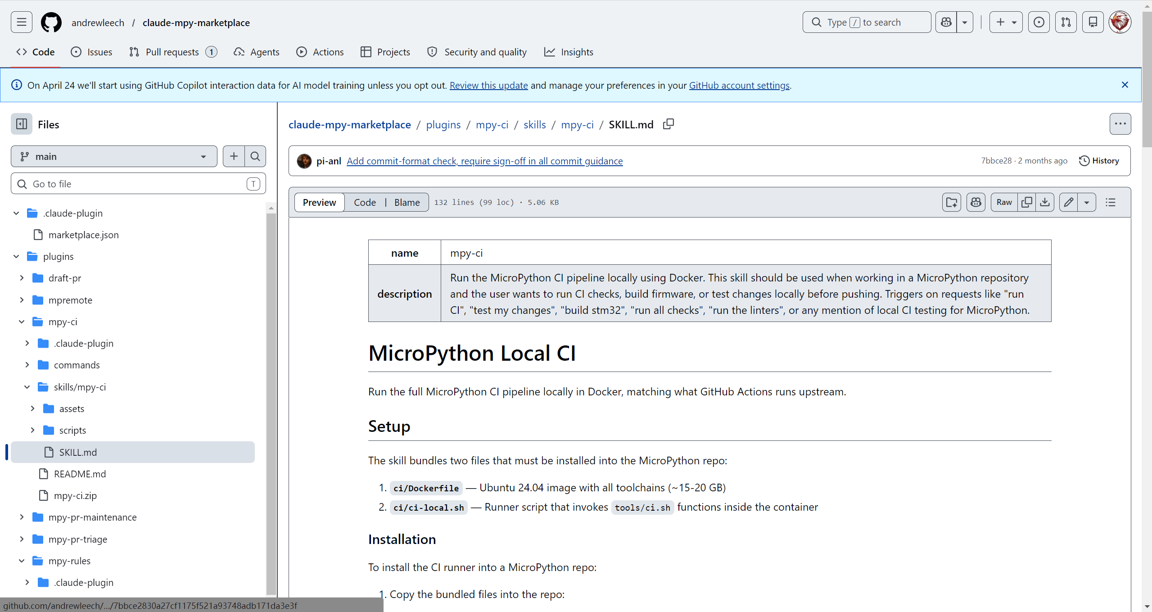Ask Copilot about this file
1152x612 pixels.
pyautogui.click(x=976, y=202)
